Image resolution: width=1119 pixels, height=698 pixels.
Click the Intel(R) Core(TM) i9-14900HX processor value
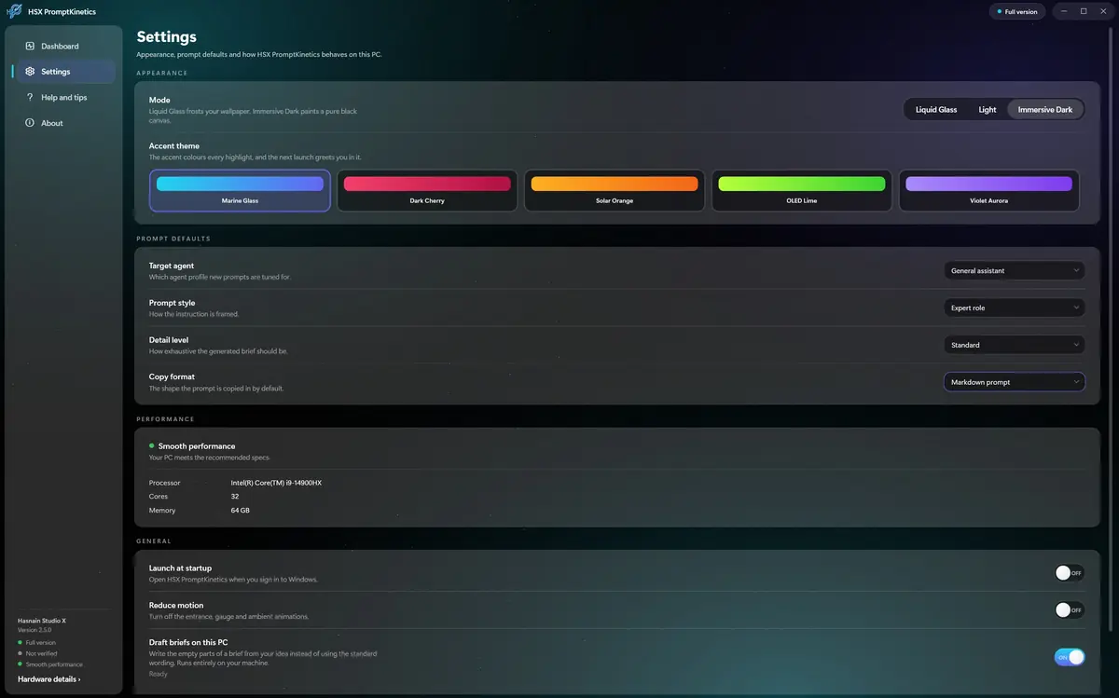tap(276, 483)
